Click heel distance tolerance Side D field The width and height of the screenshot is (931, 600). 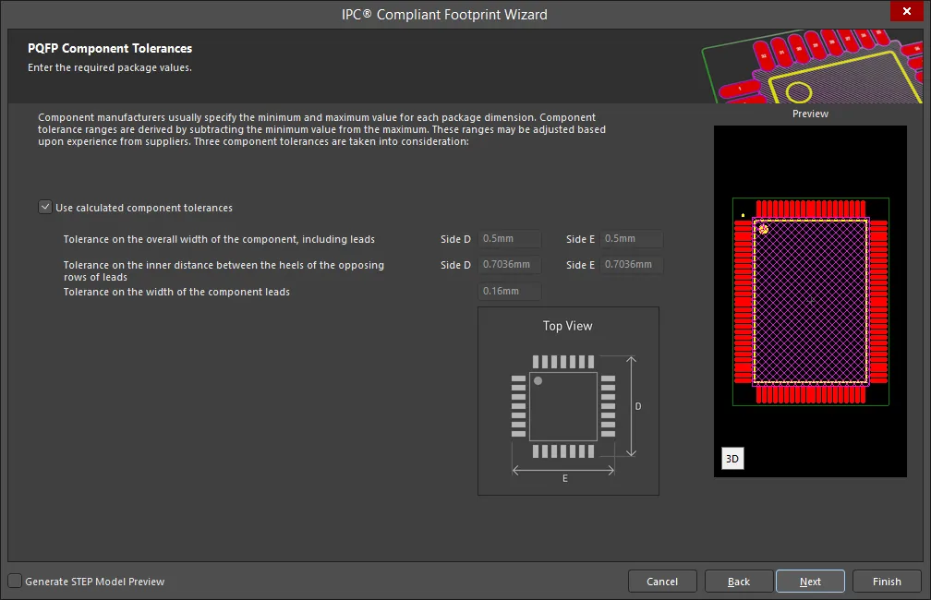(510, 265)
